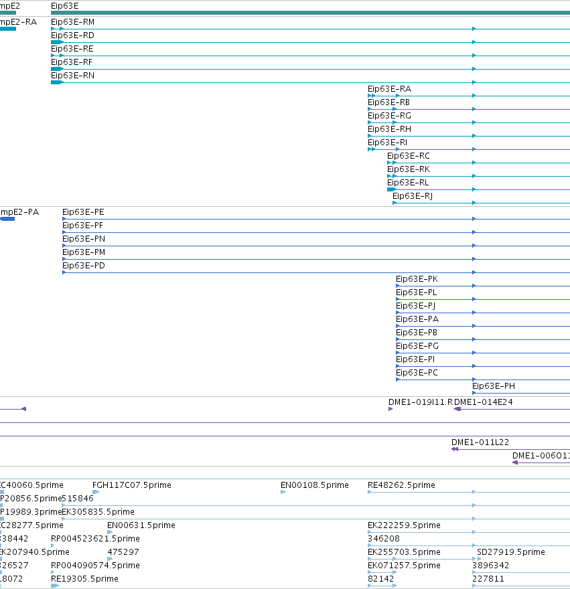Open the RE48262.5prime EST label

coord(402,485)
